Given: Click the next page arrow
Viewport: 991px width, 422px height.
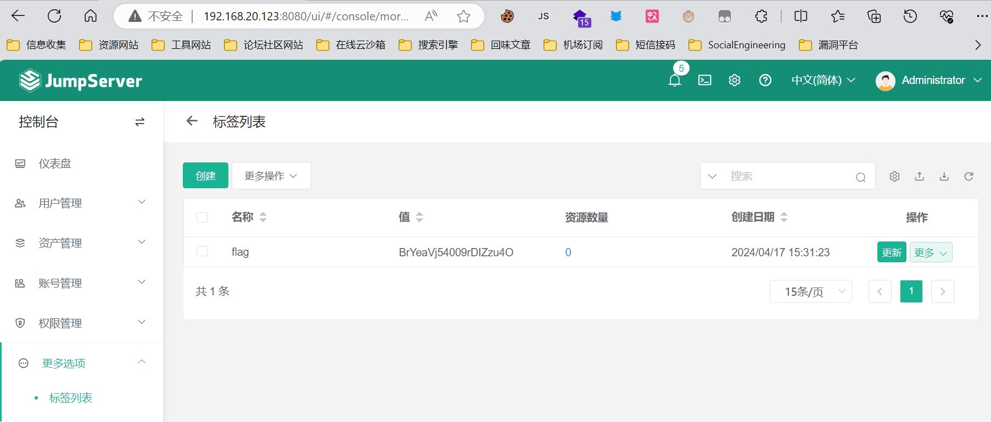Looking at the screenshot, I should (x=943, y=291).
